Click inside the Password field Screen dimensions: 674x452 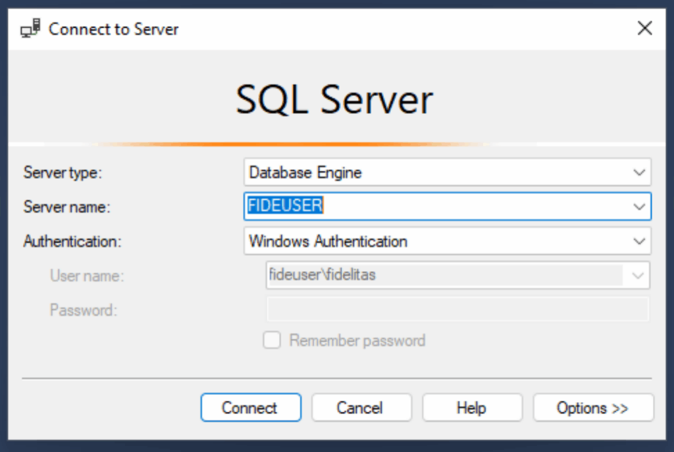pyautogui.click(x=458, y=309)
